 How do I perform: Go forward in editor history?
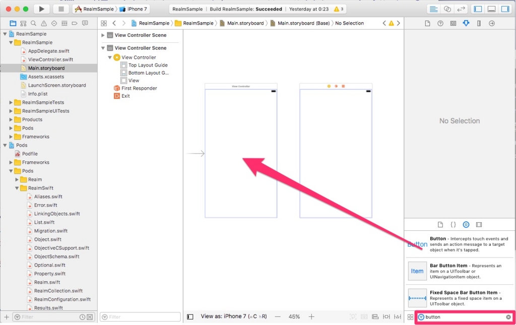coord(124,23)
